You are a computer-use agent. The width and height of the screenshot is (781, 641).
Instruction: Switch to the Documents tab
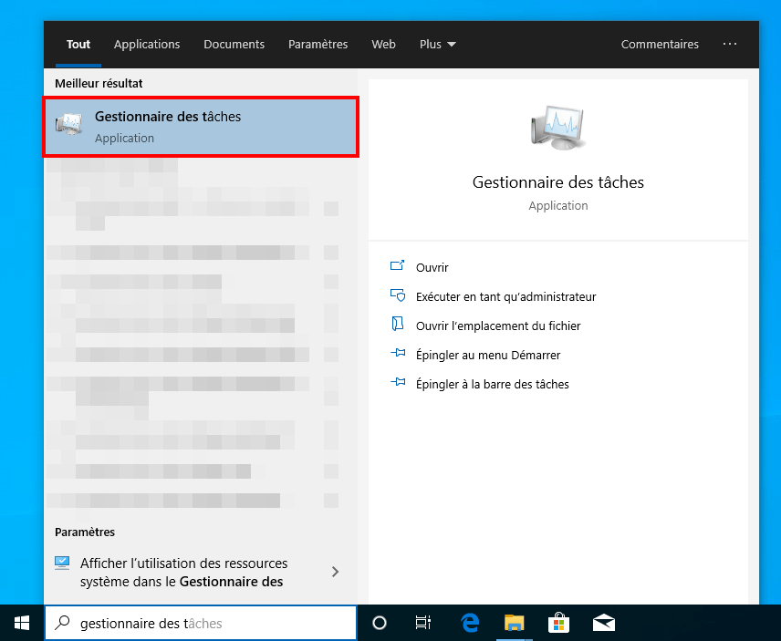(x=234, y=45)
